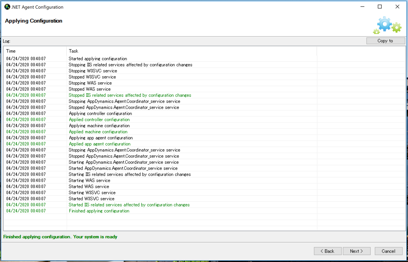This screenshot has width=408, height=262.
Task: Click the Back button
Action: (x=327, y=251)
